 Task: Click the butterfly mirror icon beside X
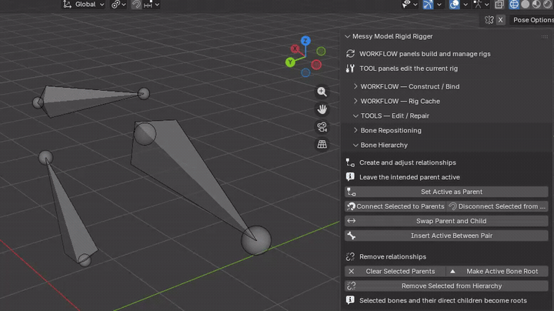click(x=489, y=20)
